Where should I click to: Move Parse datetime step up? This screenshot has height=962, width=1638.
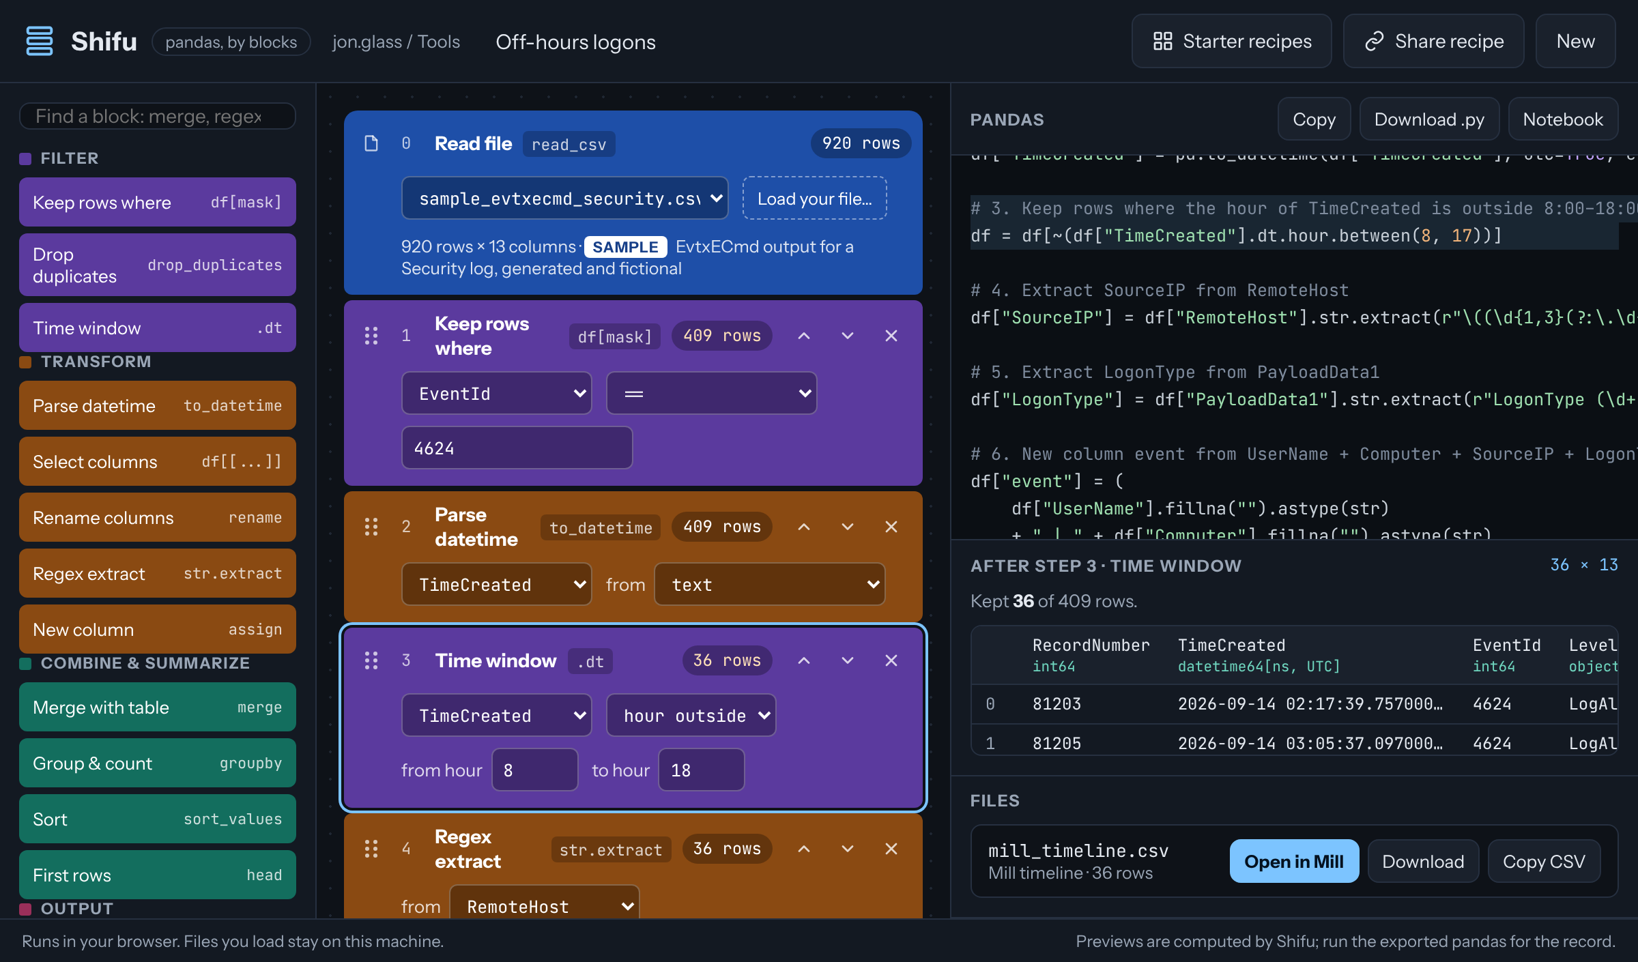[804, 527]
